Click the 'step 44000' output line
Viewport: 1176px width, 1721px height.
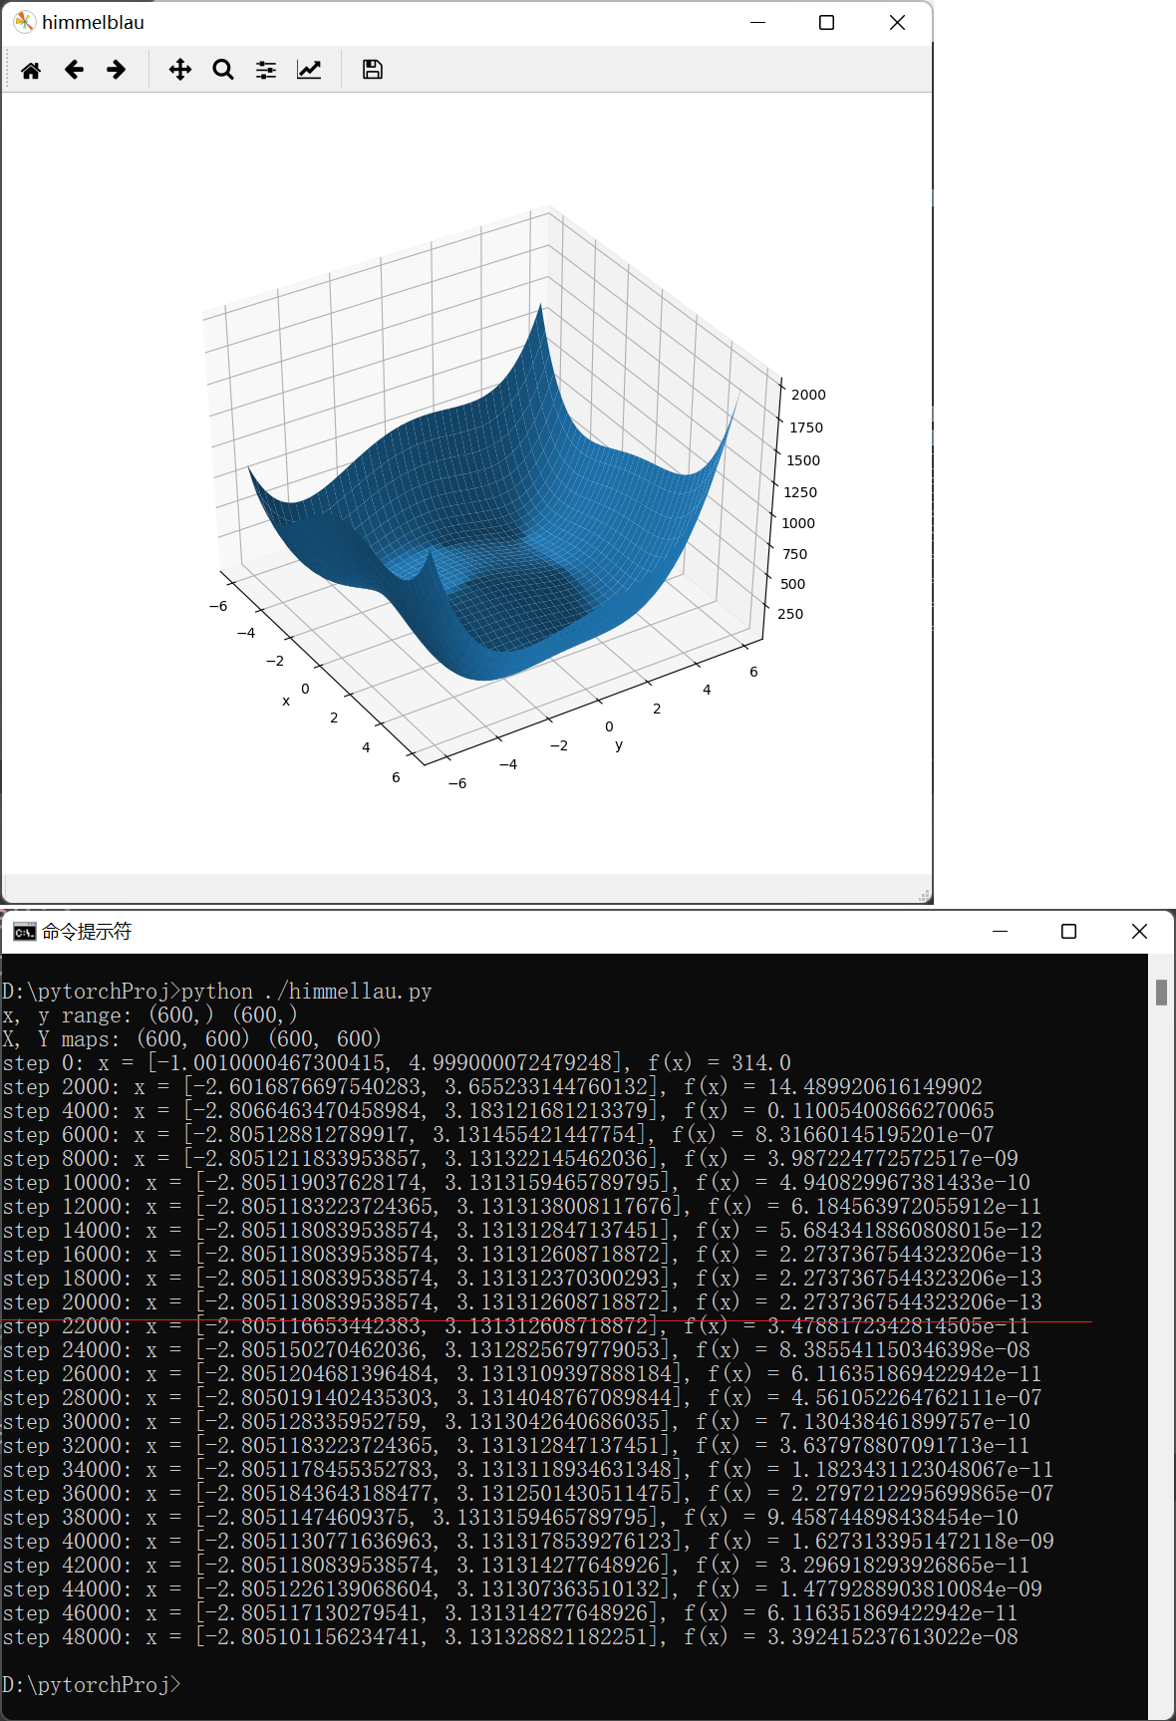point(522,1589)
